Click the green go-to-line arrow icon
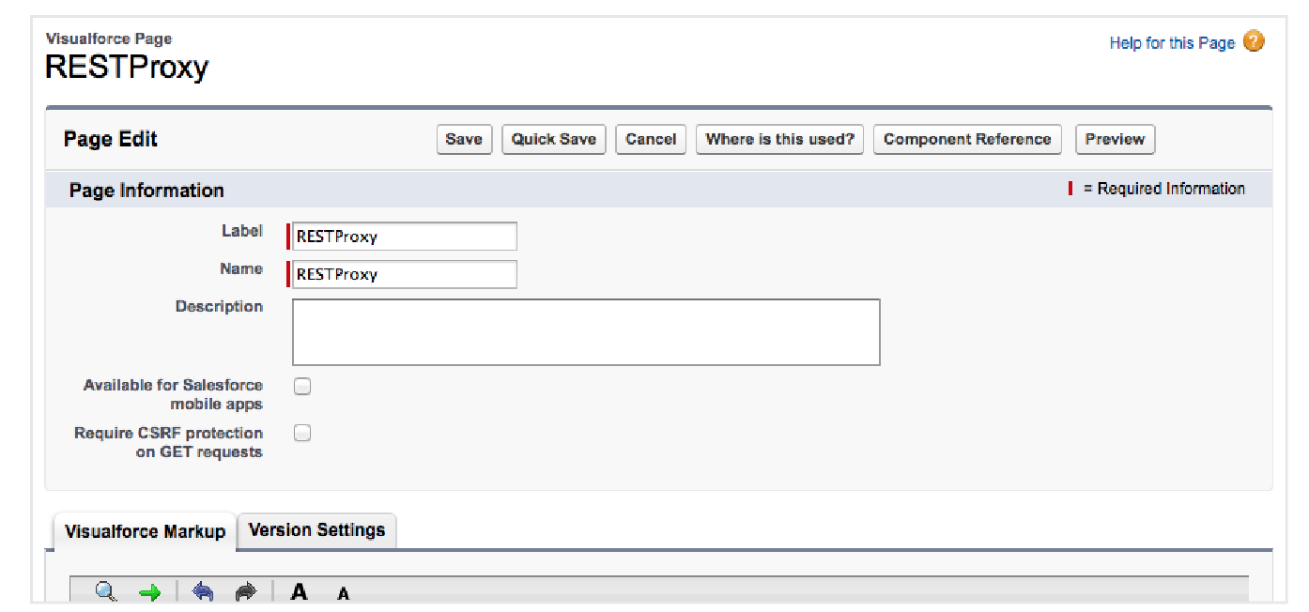Viewport: 1309px width, 612px height. [x=149, y=592]
